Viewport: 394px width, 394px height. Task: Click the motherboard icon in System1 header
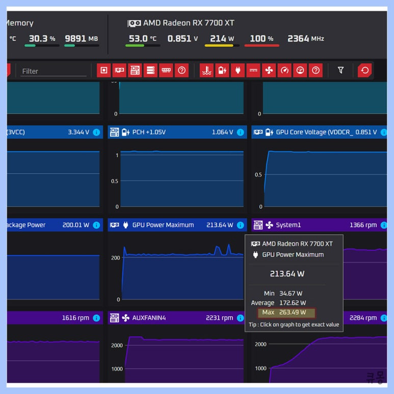click(258, 225)
